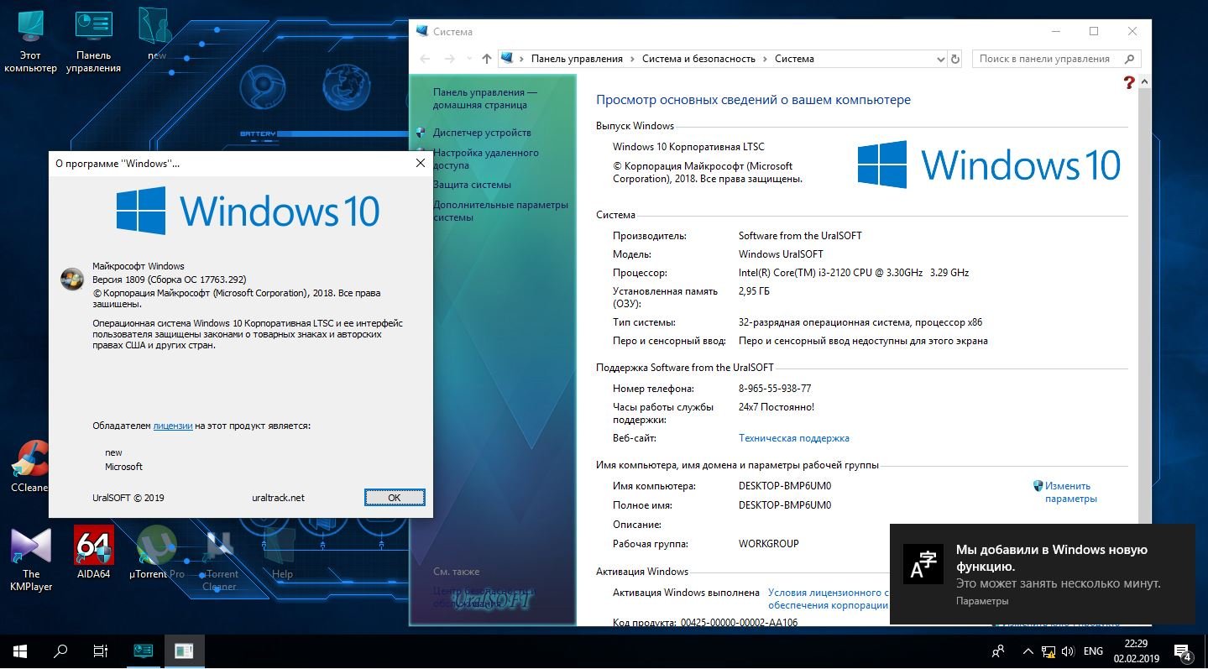Go up one level in Control Panel
This screenshot has height=669, width=1208.
tap(487, 59)
